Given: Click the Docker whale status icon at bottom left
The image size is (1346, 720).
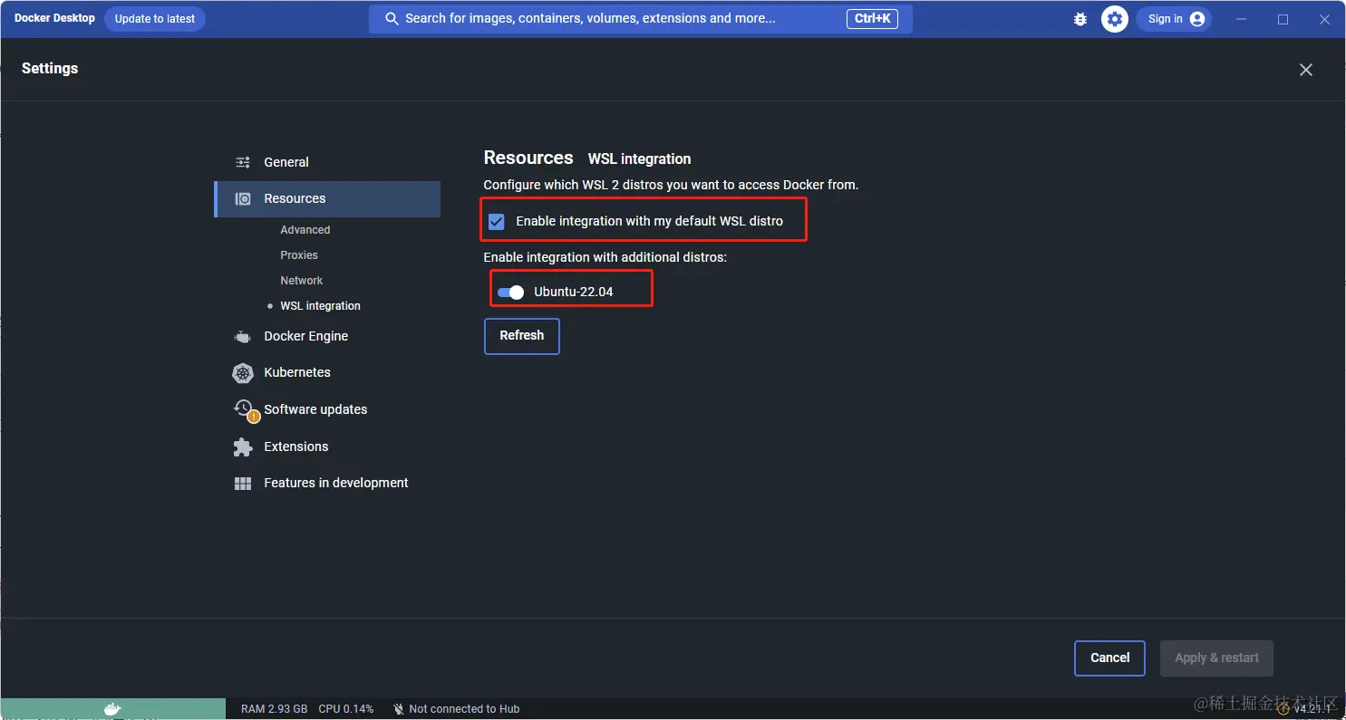Looking at the screenshot, I should point(112,709).
